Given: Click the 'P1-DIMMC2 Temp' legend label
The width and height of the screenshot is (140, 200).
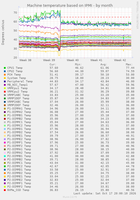Looking at the screenshot, I should click(x=19, y=126).
